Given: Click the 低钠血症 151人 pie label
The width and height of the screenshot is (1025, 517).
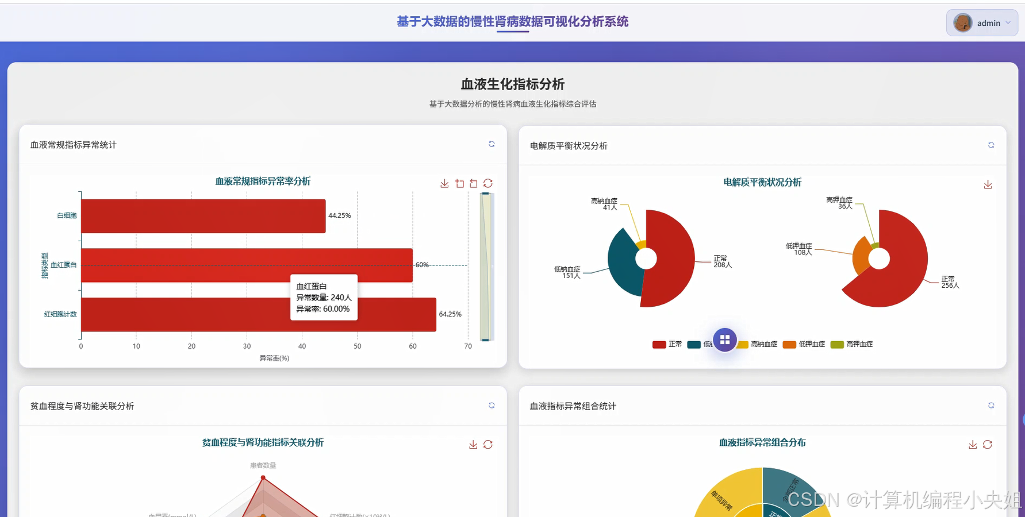Looking at the screenshot, I should [567, 272].
